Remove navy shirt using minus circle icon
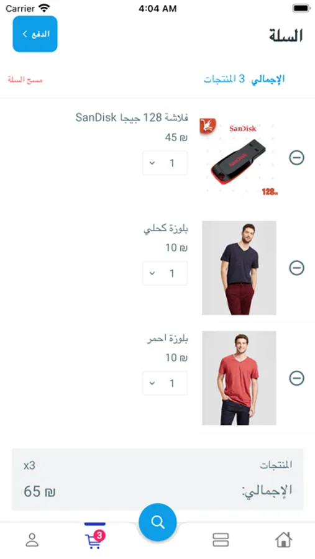The image size is (315, 559). (296, 268)
